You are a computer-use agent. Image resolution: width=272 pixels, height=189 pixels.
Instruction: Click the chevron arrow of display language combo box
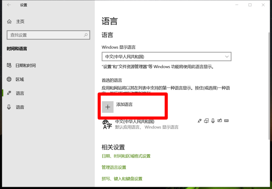(x=227, y=56)
